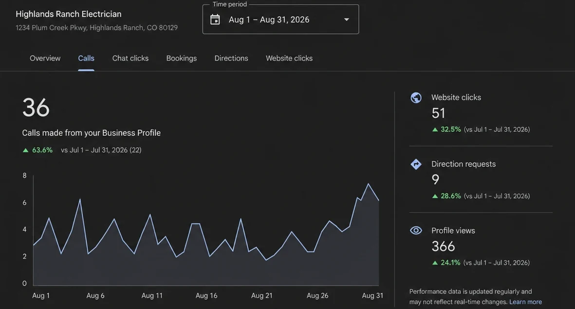Click the up arrow beside 63.6%
The image size is (575, 309).
click(25, 150)
